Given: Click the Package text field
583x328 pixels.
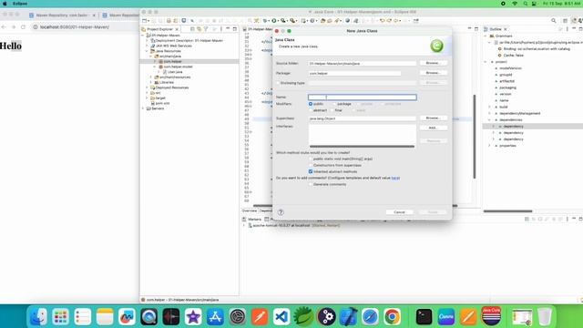Looking at the screenshot, I should coord(354,73).
